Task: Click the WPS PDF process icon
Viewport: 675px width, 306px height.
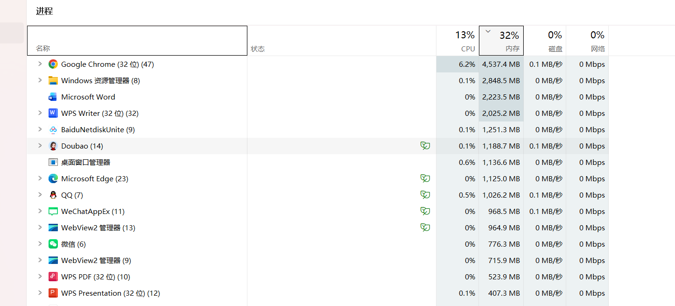Action: pyautogui.click(x=53, y=277)
